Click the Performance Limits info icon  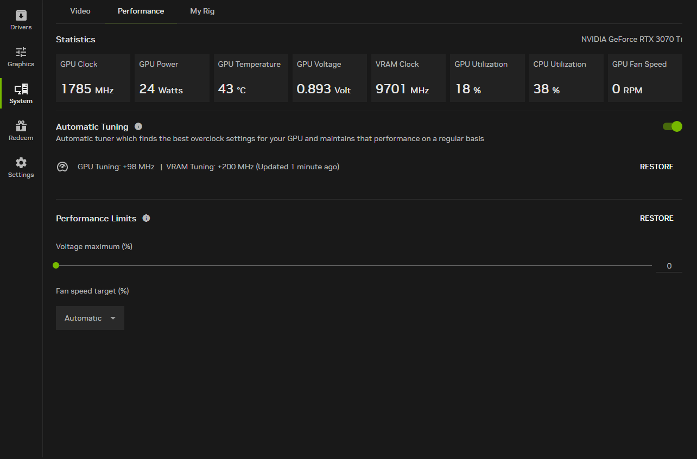click(x=146, y=218)
